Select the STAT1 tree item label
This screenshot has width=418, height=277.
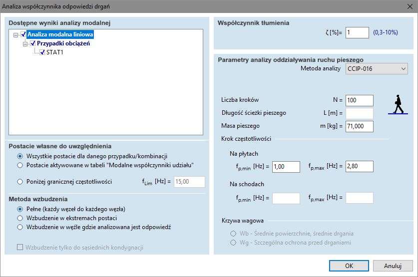[55, 52]
